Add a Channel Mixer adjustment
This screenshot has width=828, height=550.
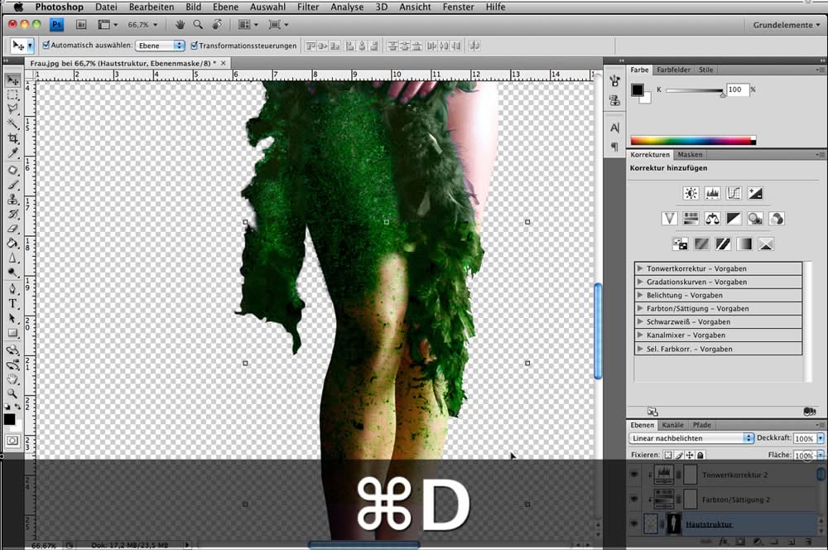pyautogui.click(x=777, y=218)
